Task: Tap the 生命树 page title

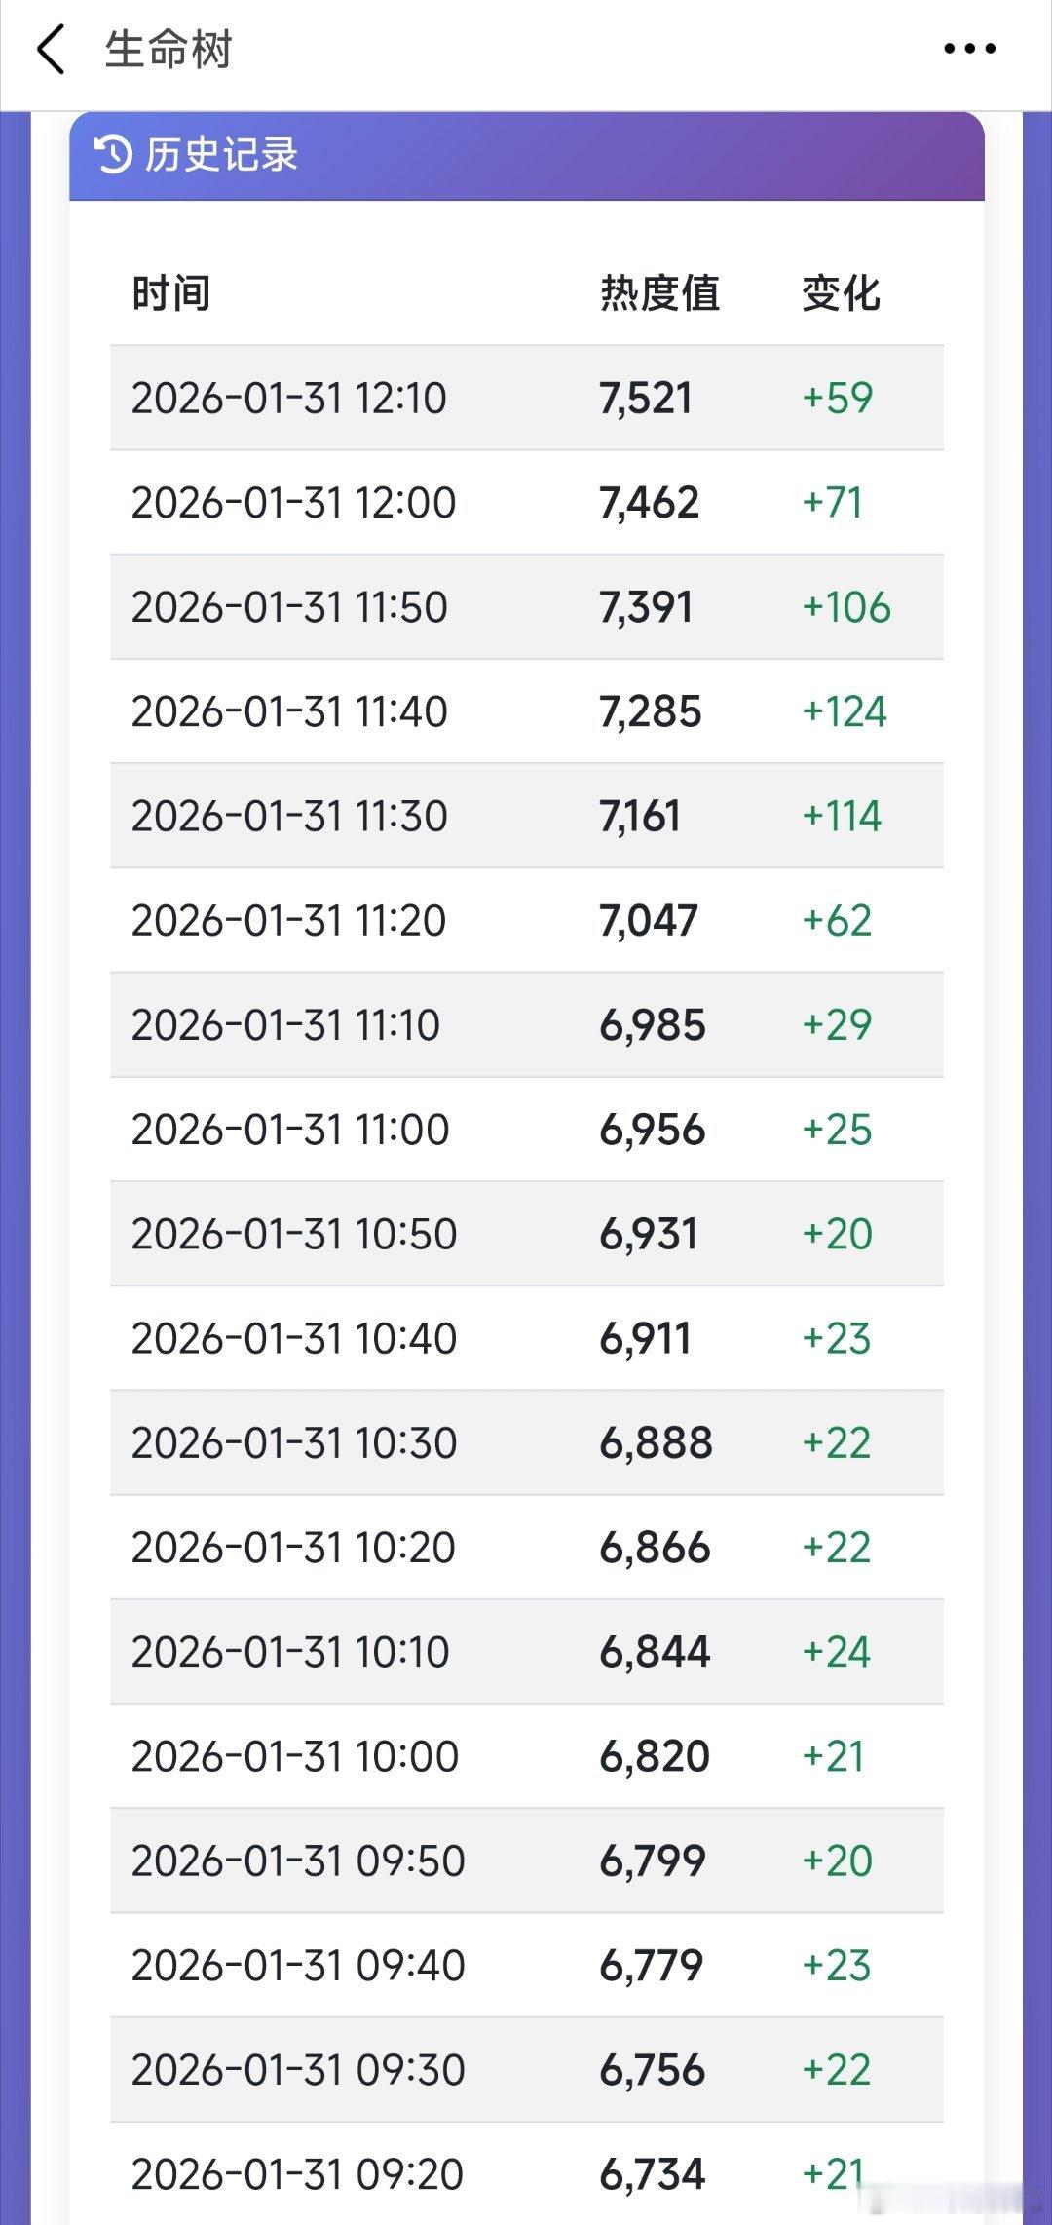Action: pyautogui.click(x=169, y=50)
